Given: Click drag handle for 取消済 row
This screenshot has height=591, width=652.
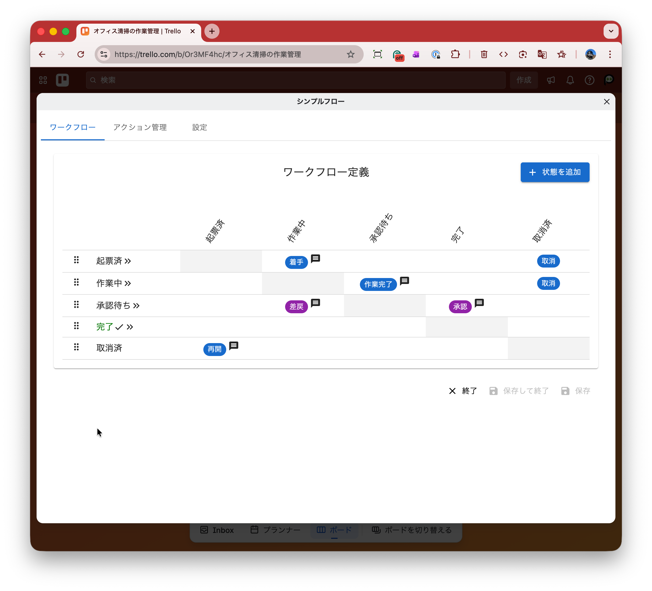Looking at the screenshot, I should (76, 347).
